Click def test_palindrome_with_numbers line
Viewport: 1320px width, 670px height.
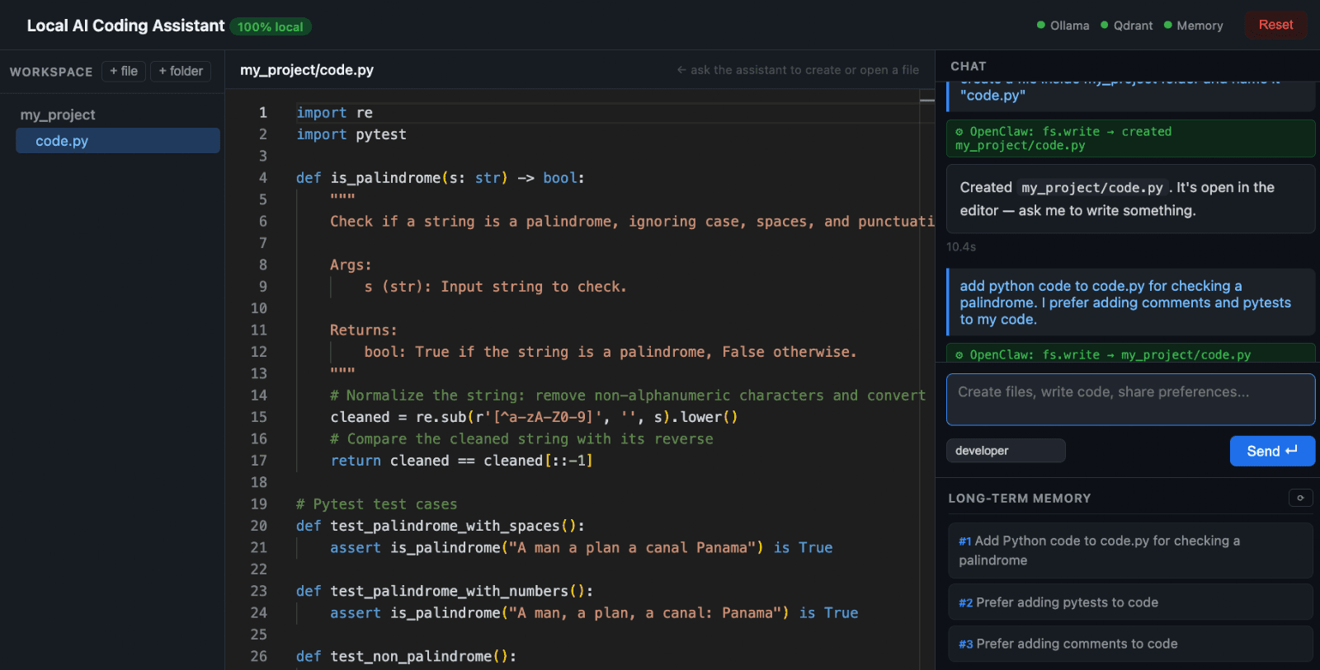click(445, 591)
